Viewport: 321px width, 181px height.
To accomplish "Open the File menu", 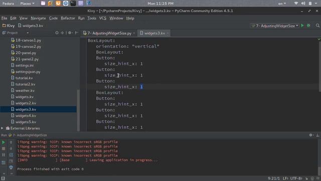I will (x=4, y=18).
